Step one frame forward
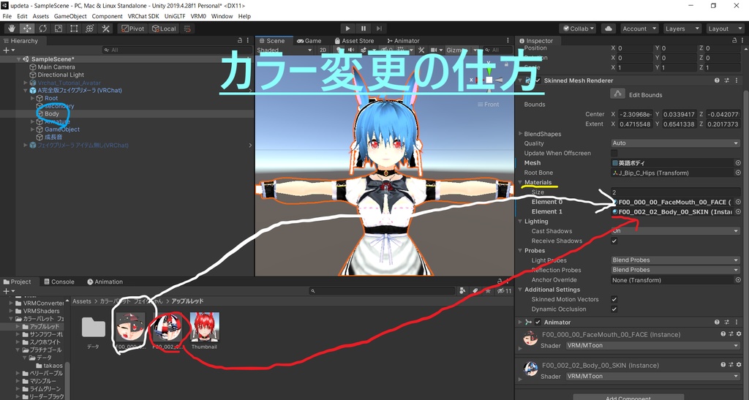This screenshot has width=749, height=400. [x=380, y=29]
